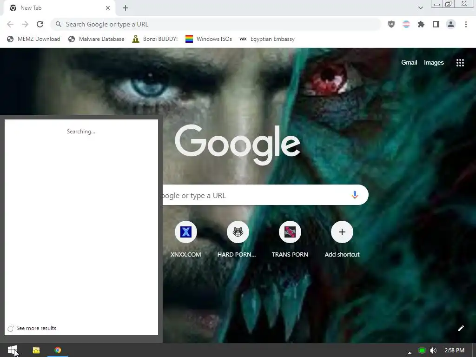This screenshot has width=476, height=357.
Task: Reload the page with the refresh icon
Action: (x=40, y=24)
